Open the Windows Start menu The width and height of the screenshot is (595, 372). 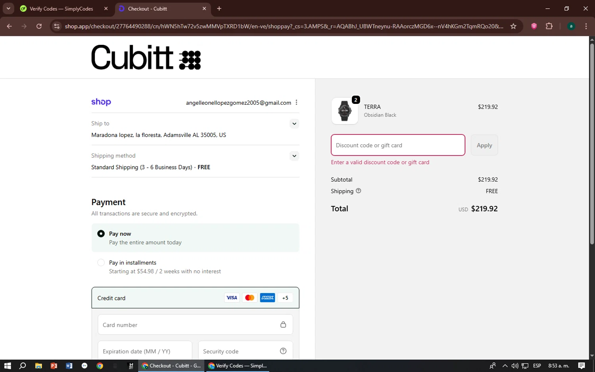point(8,366)
